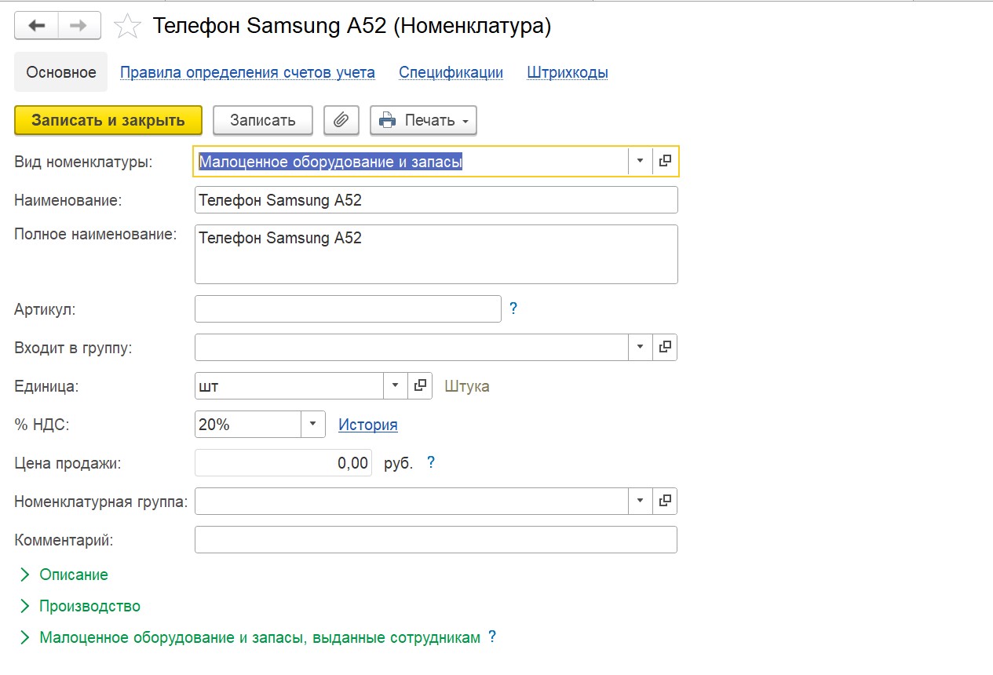Click into the Входит в группу field
993x675 pixels.
411,347
